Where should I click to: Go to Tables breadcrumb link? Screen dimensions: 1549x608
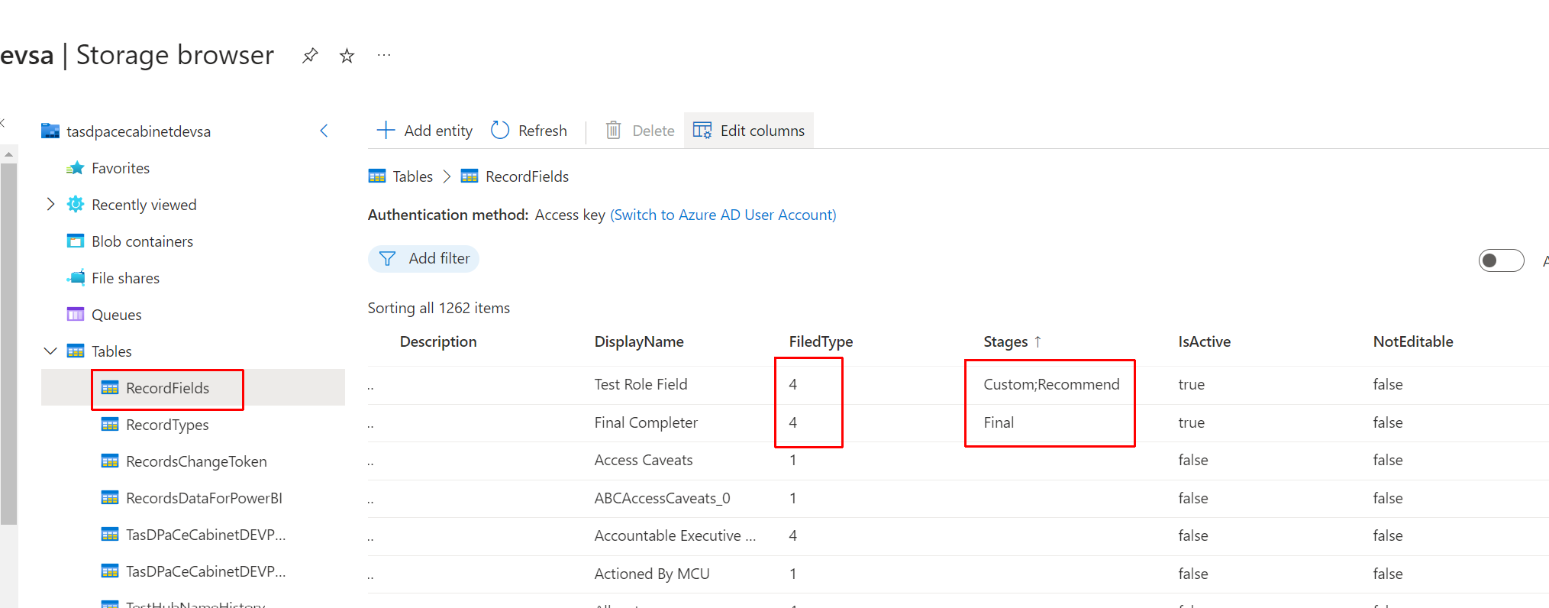point(412,176)
